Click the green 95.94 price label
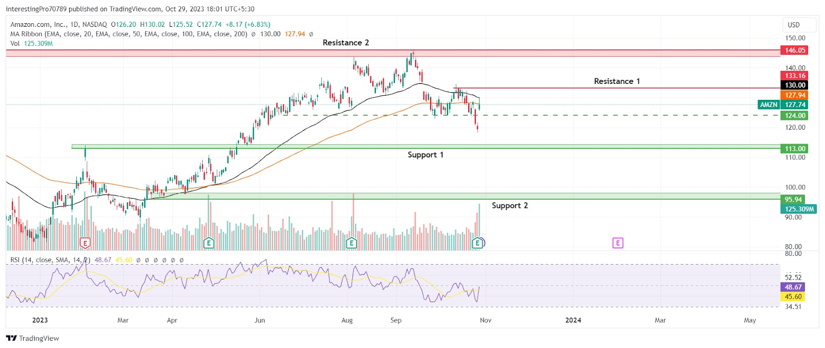Image resolution: width=825 pixels, height=348 pixels. pyautogui.click(x=793, y=200)
